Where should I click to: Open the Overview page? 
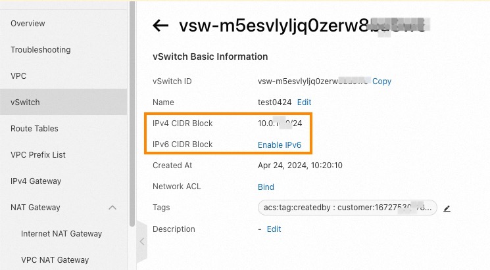tap(28, 24)
